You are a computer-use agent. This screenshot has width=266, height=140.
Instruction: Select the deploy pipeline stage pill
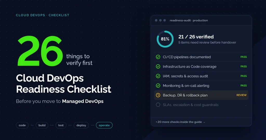[81, 125]
